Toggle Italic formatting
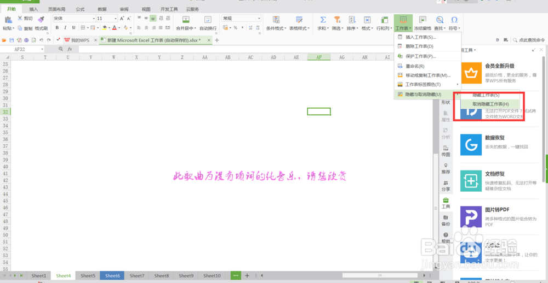The image size is (548, 283). 65,28
